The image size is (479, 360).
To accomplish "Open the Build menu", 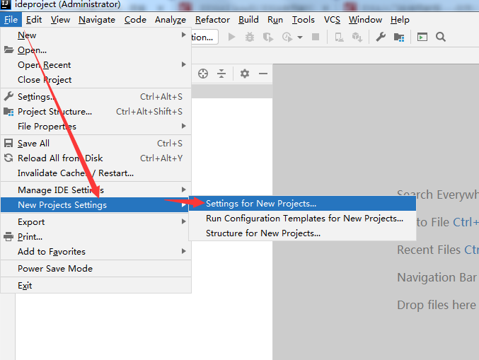I will 248,20.
